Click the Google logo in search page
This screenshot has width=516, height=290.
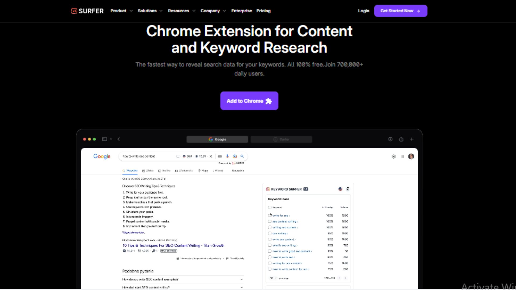(x=102, y=156)
